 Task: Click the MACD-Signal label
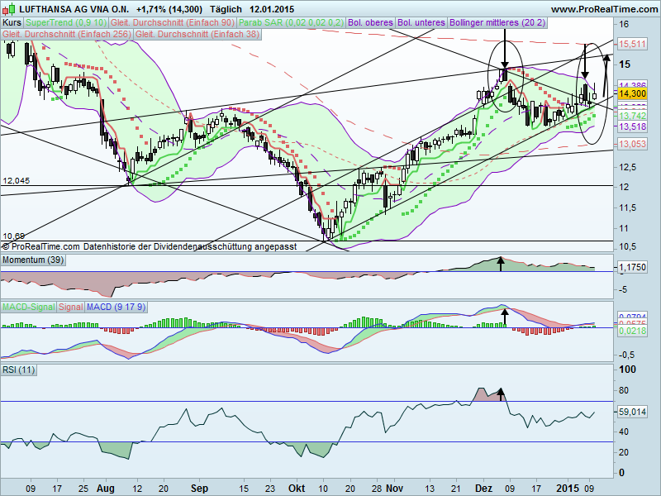pyautogui.click(x=29, y=307)
